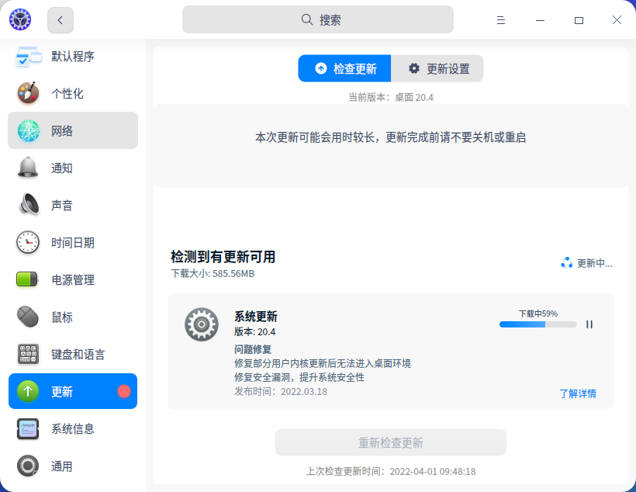Viewport: 636px width, 492px height.
Task: Click the 个性化 palette icon
Action: (x=28, y=93)
